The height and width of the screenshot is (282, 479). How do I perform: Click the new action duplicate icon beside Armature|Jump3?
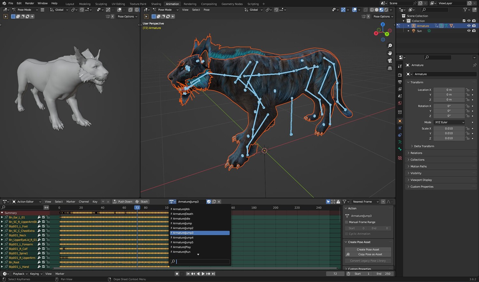[214, 202]
